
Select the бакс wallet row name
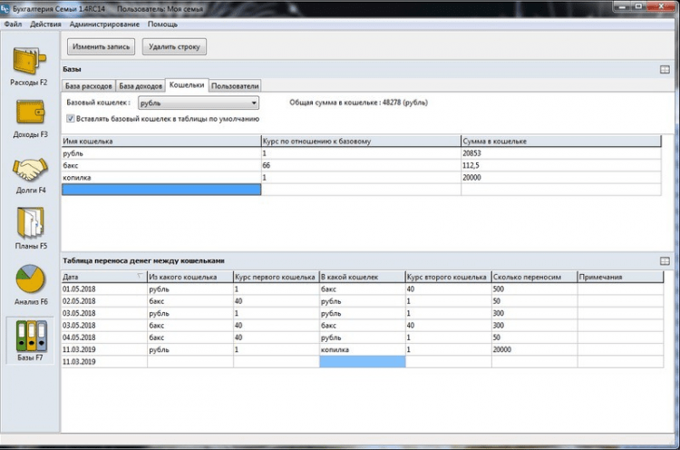(x=161, y=165)
